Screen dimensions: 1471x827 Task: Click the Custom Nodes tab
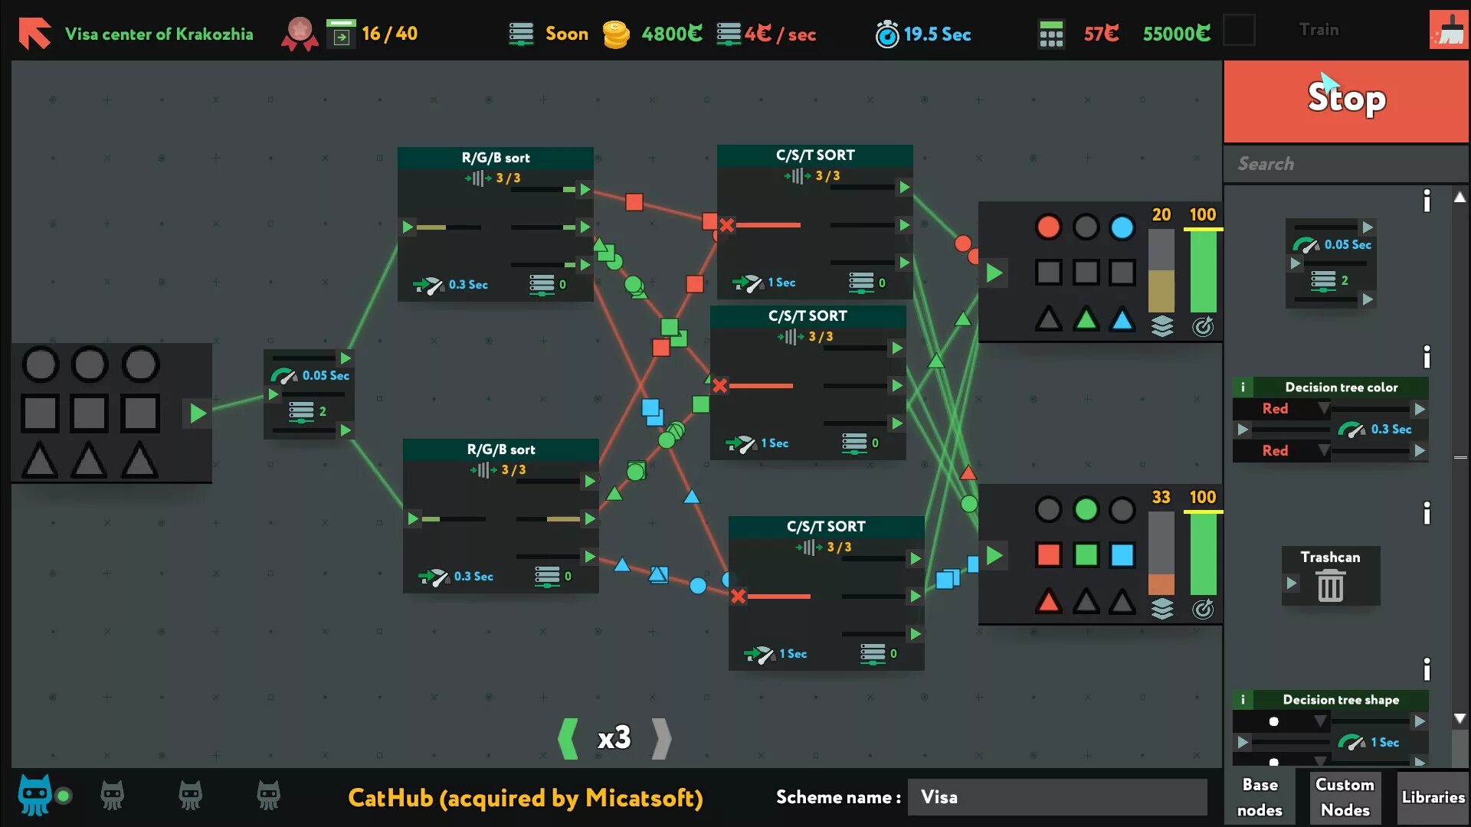1345,796
